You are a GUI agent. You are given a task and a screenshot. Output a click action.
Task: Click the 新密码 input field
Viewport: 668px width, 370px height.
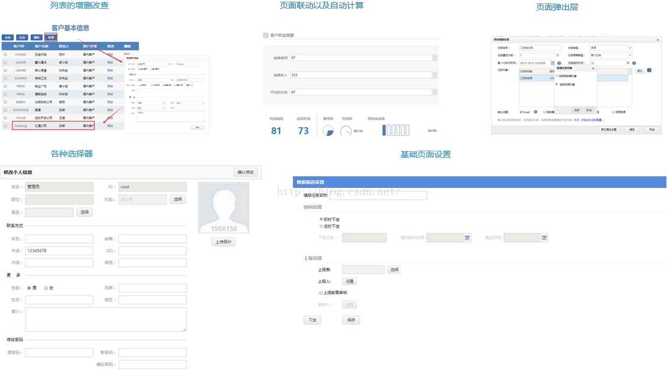153,352
